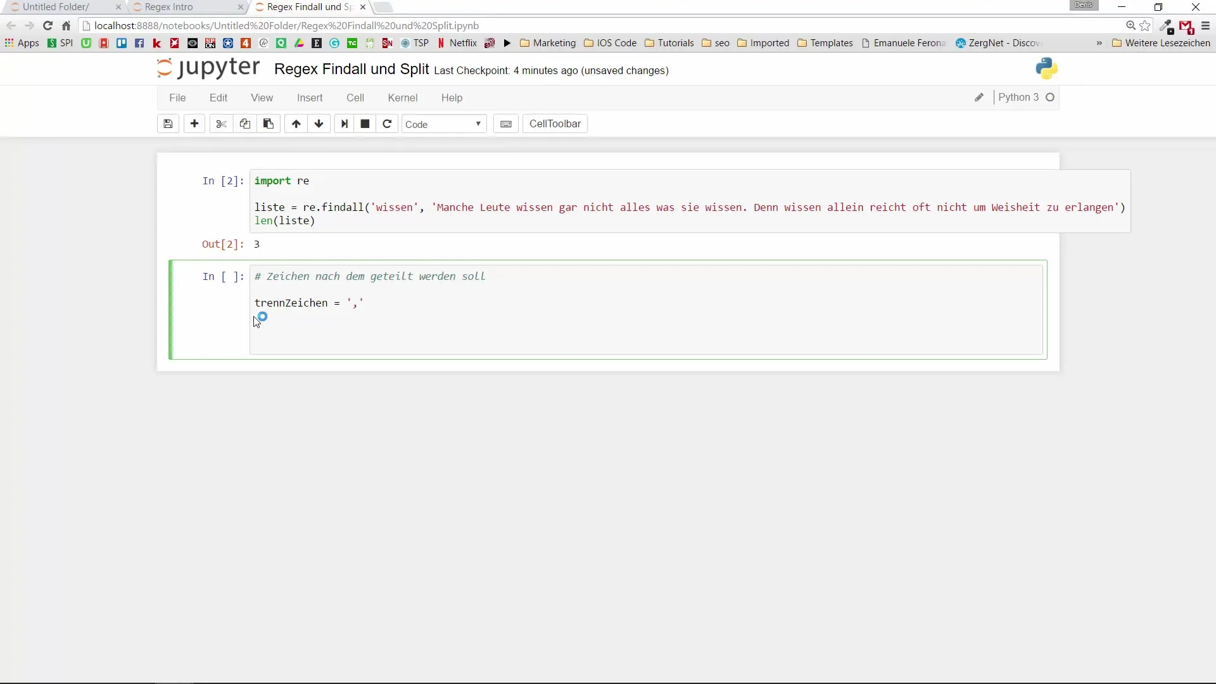Save notebook with the floppy disk icon
Viewport: 1216px width, 684px height.
coord(168,124)
